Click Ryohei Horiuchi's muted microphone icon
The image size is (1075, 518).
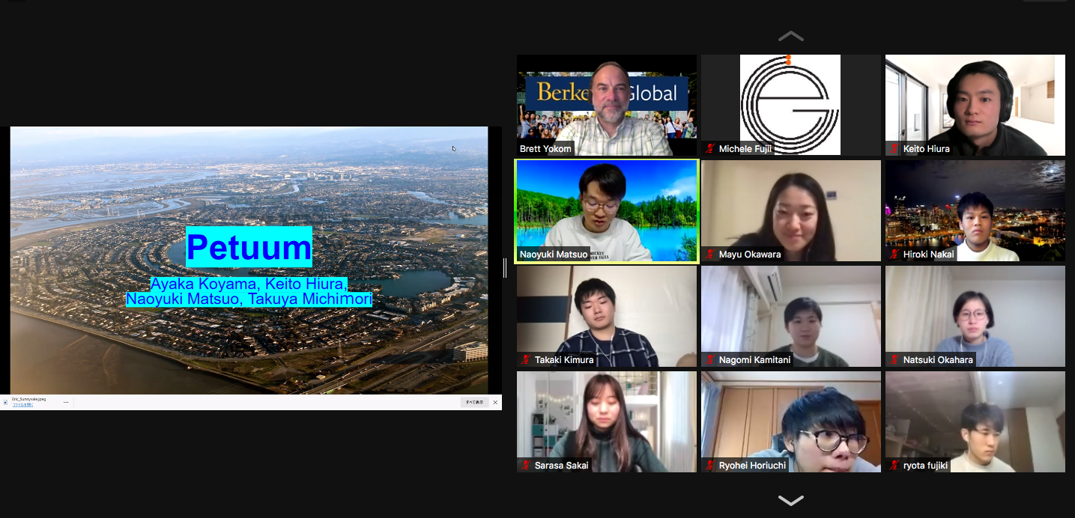(x=710, y=466)
